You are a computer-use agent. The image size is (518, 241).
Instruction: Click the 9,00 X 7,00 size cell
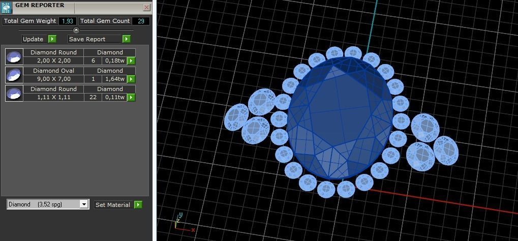[x=53, y=79]
